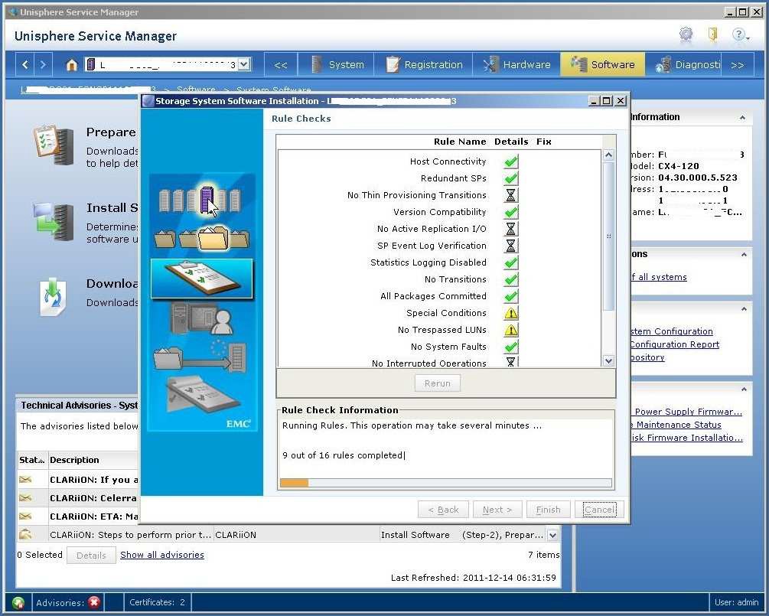
Task: Collapse panel containing Configuration Report link
Action: point(744,309)
